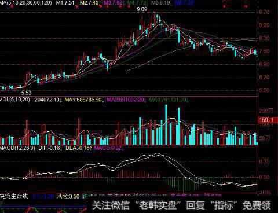Click the 7.60 price axis value
Screen dimensions: 278x213
264,52
